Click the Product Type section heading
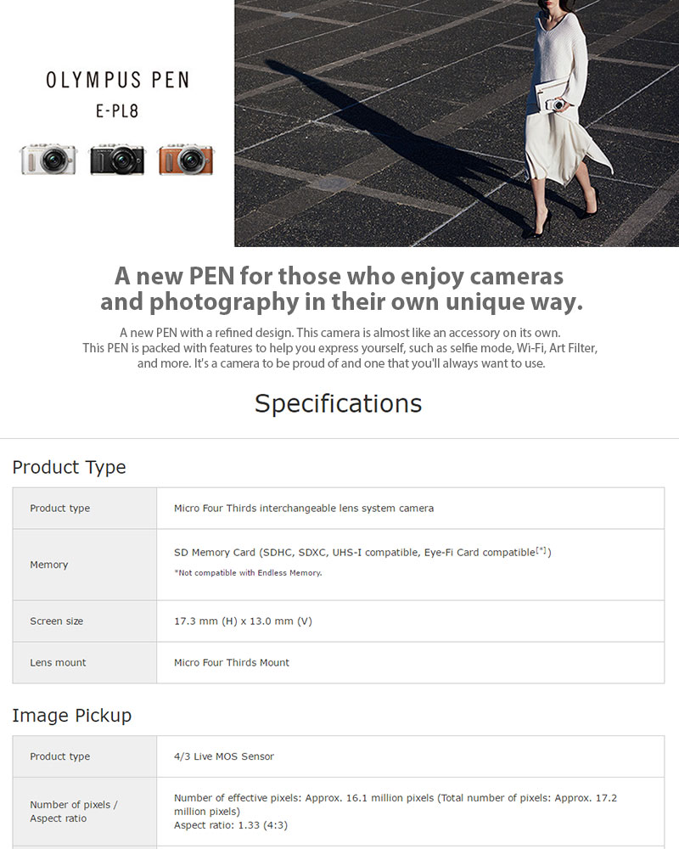 tap(69, 467)
